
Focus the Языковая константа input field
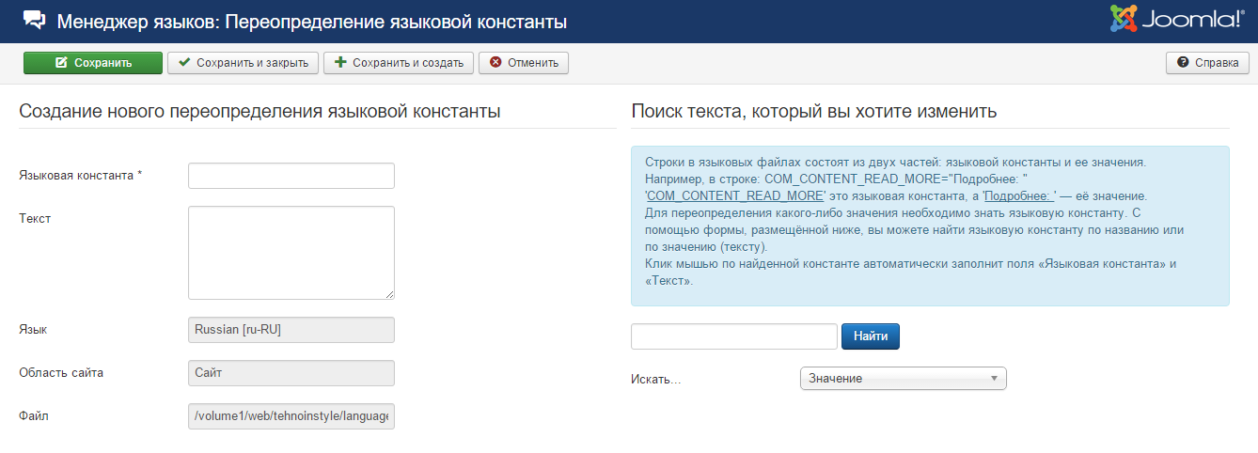tap(291, 176)
